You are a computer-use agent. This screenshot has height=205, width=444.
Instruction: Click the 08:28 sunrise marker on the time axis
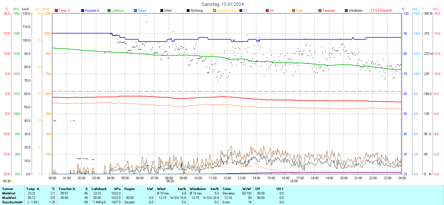pos(170,181)
